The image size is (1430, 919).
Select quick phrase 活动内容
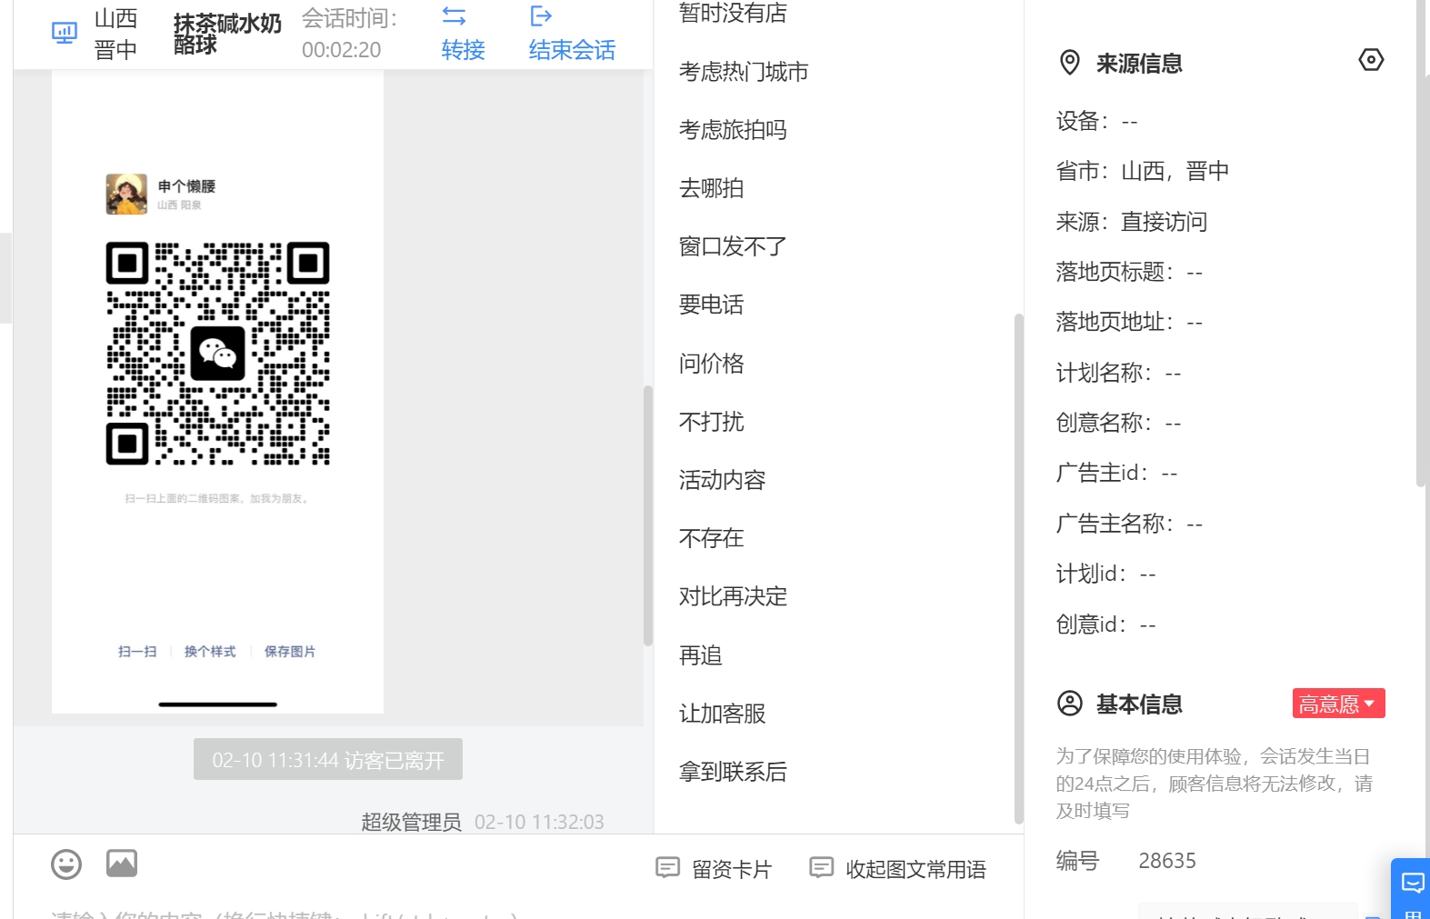722,480
